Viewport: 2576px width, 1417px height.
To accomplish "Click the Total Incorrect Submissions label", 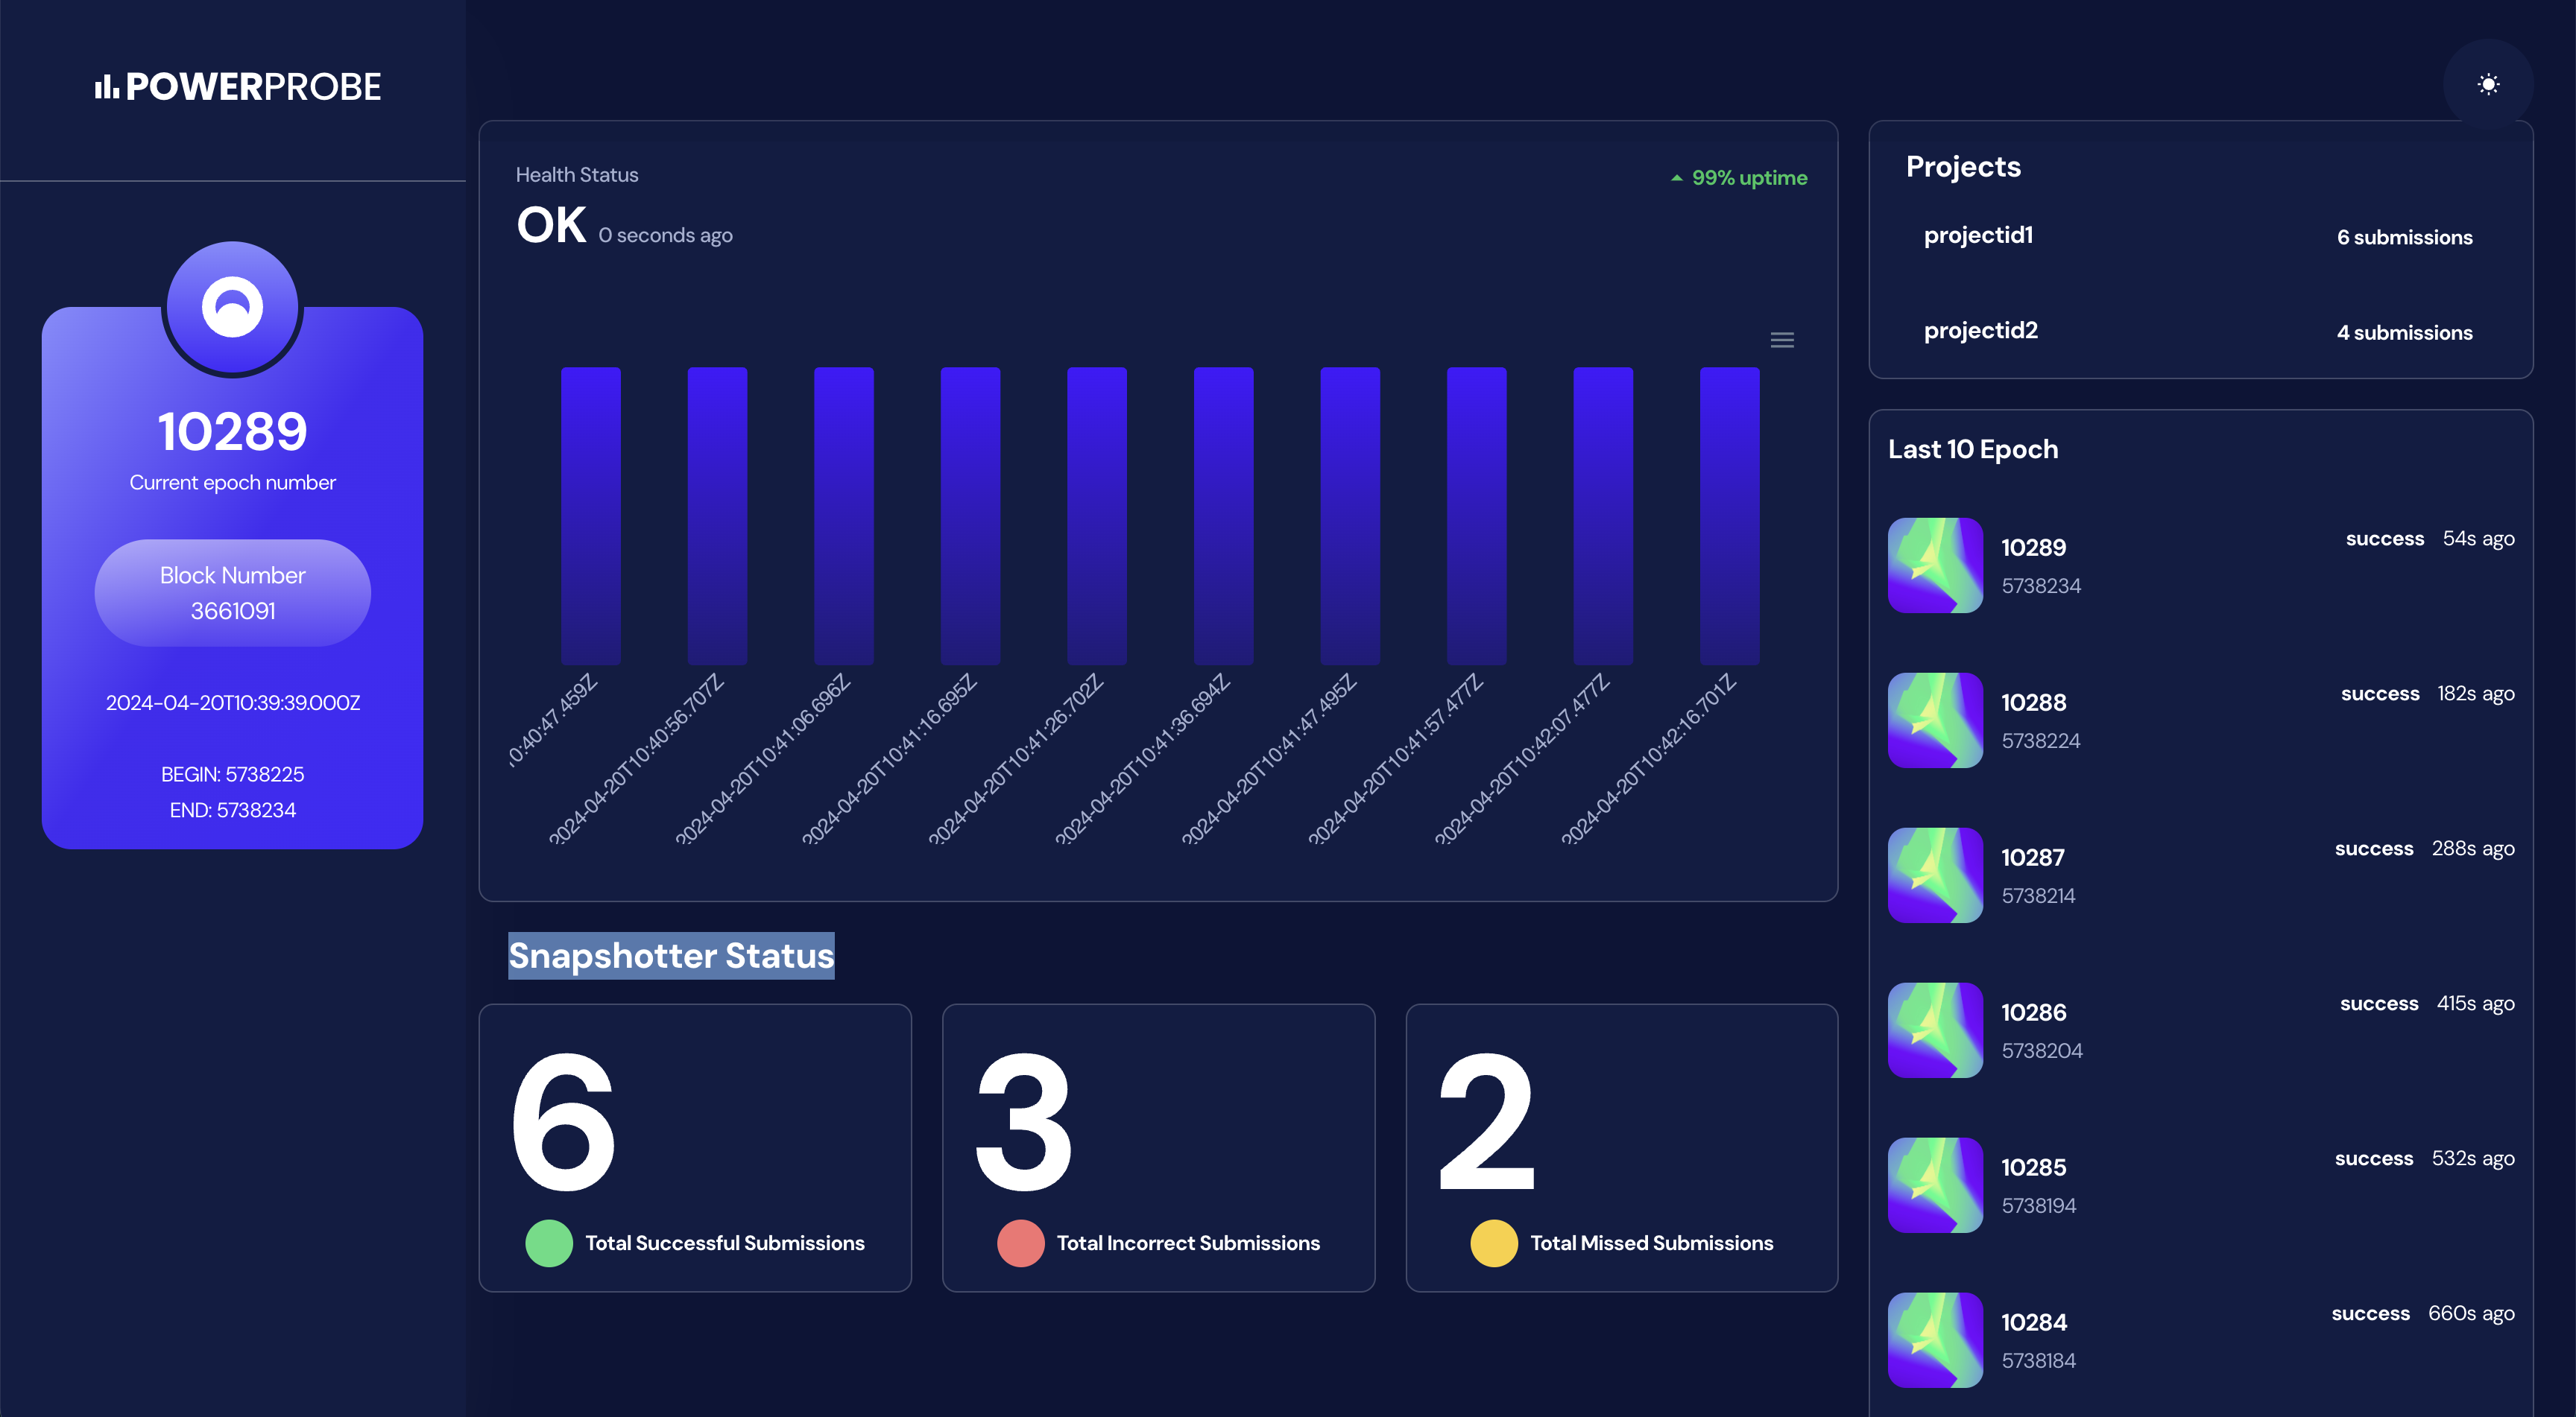I will 1188,1242.
